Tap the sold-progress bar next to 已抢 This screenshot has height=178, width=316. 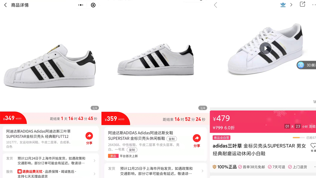click(x=299, y=138)
